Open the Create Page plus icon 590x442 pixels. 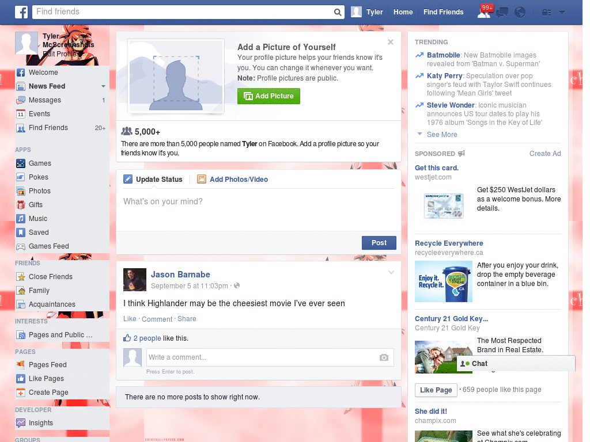pyautogui.click(x=21, y=393)
